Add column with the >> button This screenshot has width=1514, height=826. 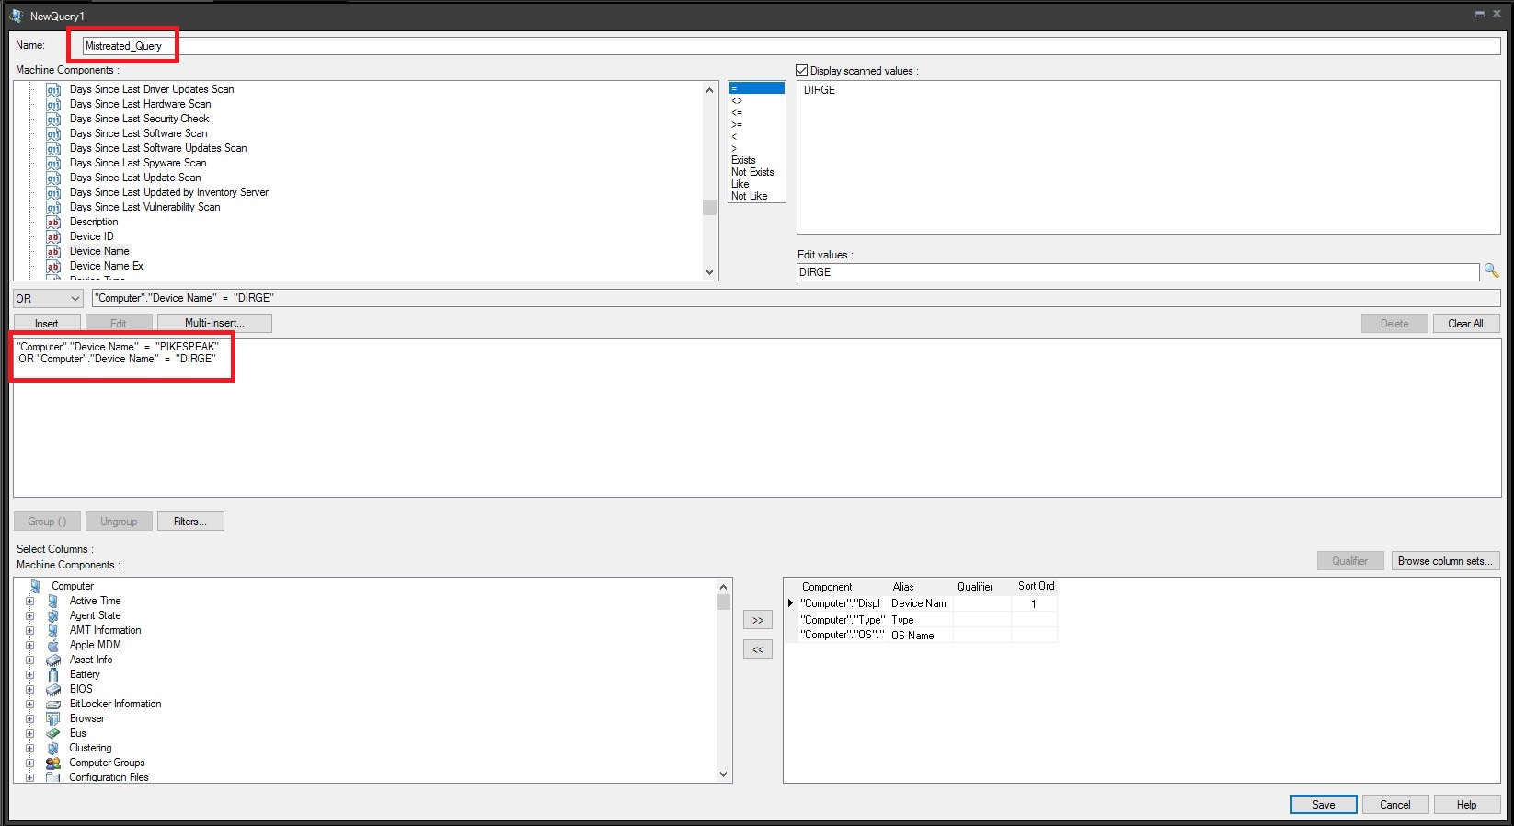(758, 620)
